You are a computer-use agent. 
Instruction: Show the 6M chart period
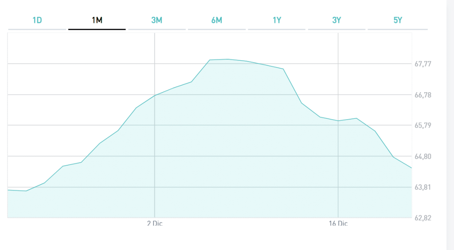point(216,20)
